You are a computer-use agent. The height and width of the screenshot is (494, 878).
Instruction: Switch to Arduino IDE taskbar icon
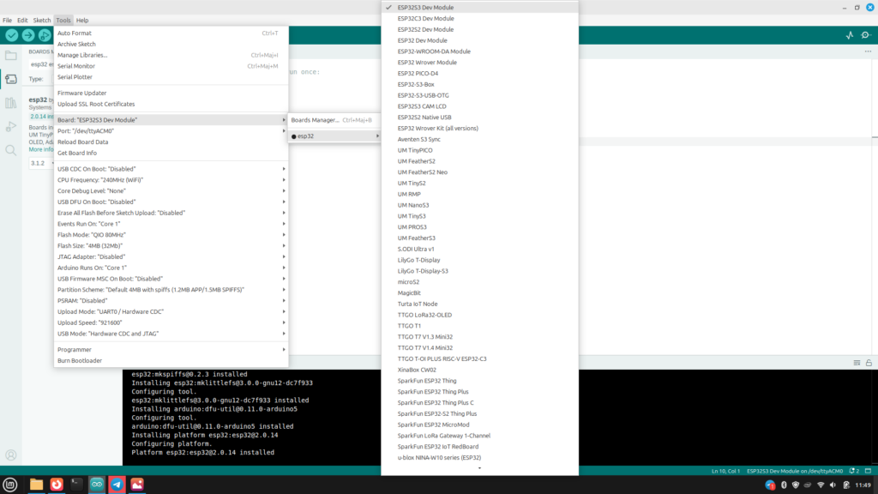pos(97,485)
